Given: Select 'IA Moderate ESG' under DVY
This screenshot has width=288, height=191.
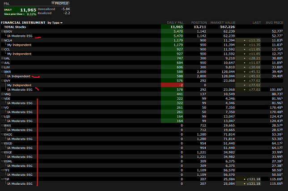Looking at the screenshot, I should (20, 89).
